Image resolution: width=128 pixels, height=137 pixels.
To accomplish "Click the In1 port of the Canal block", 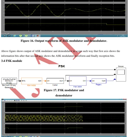I will 48,81.
